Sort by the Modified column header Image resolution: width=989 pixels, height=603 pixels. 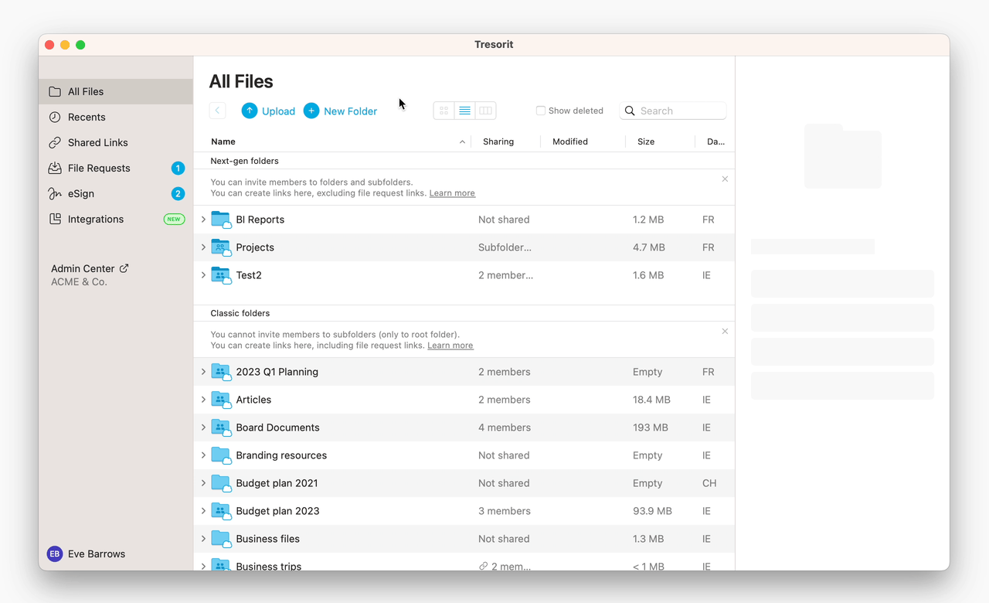coord(570,141)
